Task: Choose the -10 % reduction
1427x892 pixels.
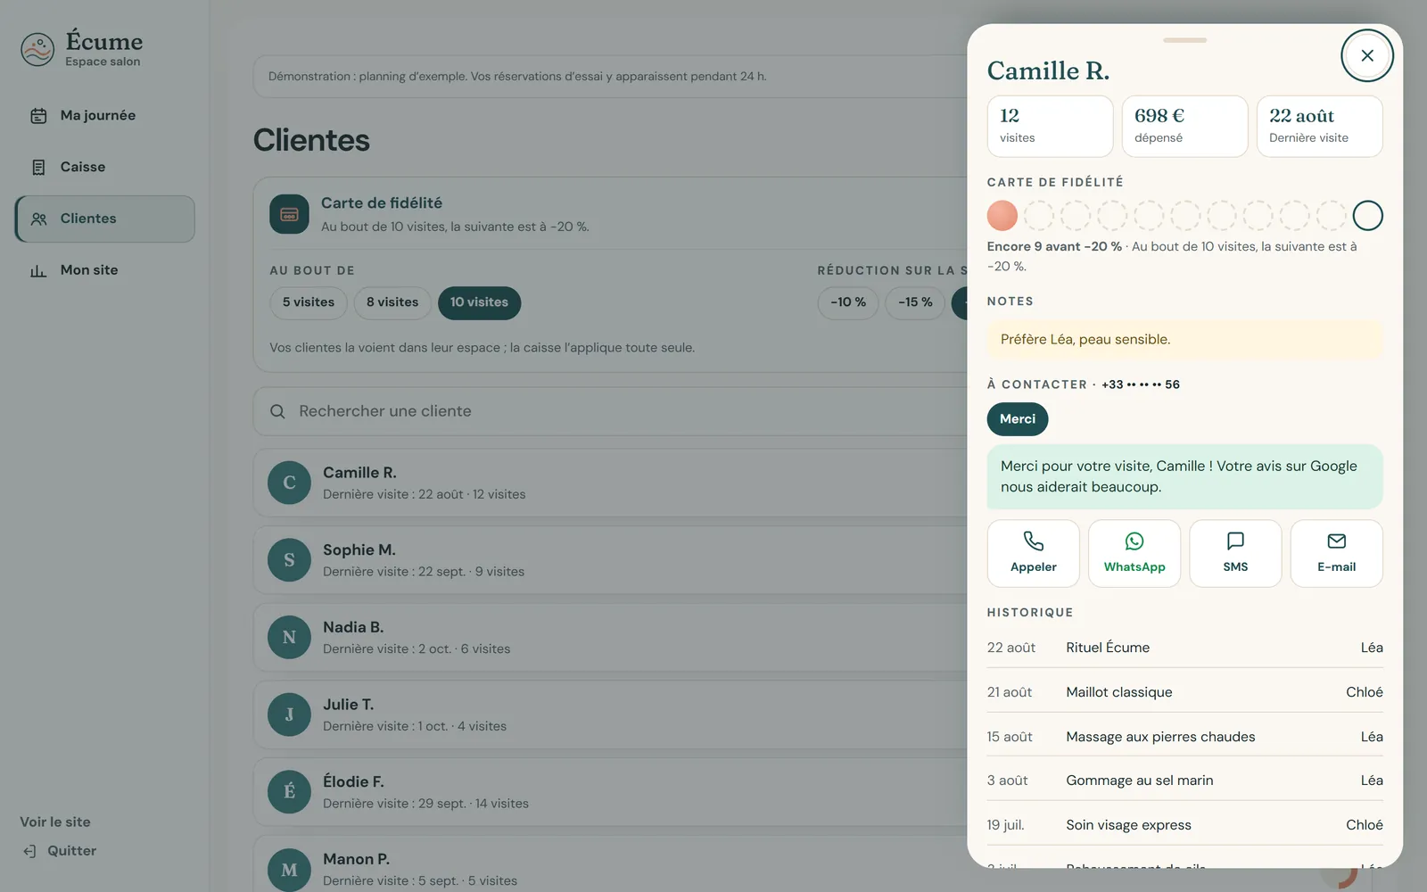Action: [x=848, y=302]
